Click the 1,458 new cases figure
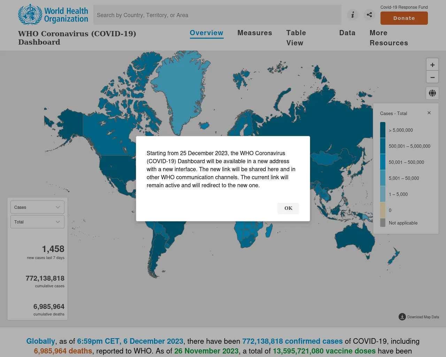The height and width of the screenshot is (357, 446). pos(53,249)
